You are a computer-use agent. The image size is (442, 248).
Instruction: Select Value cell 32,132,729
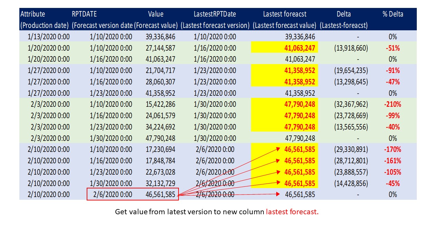pyautogui.click(x=161, y=183)
